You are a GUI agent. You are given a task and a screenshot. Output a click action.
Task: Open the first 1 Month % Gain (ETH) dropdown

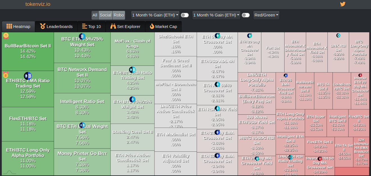155,15
